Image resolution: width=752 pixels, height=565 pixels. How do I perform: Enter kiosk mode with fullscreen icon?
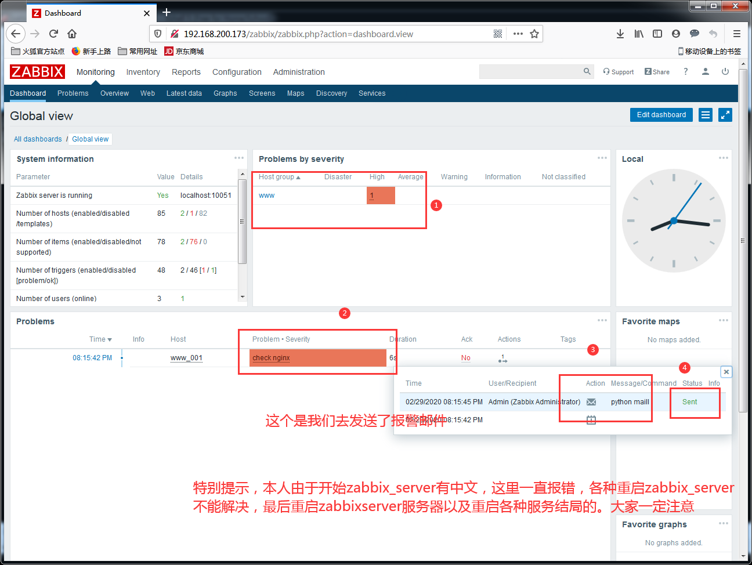(x=725, y=115)
